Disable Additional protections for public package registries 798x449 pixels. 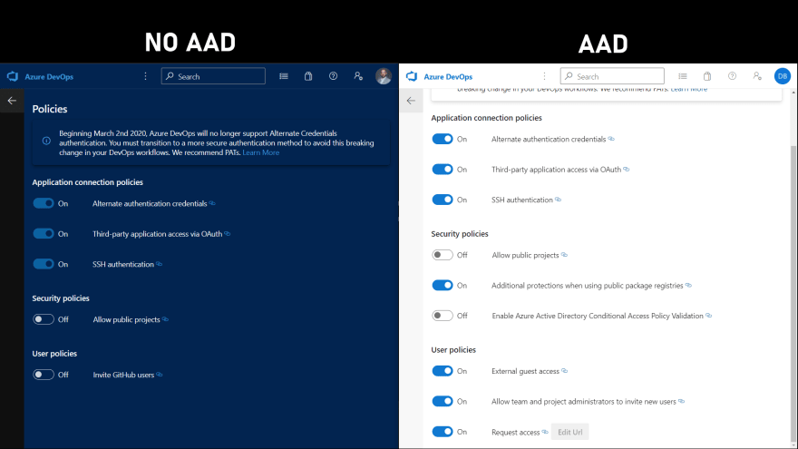tap(443, 285)
